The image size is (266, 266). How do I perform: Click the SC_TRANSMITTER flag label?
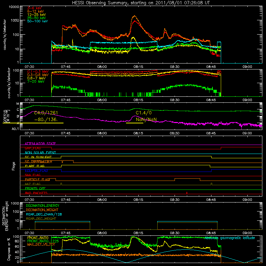point(39,162)
